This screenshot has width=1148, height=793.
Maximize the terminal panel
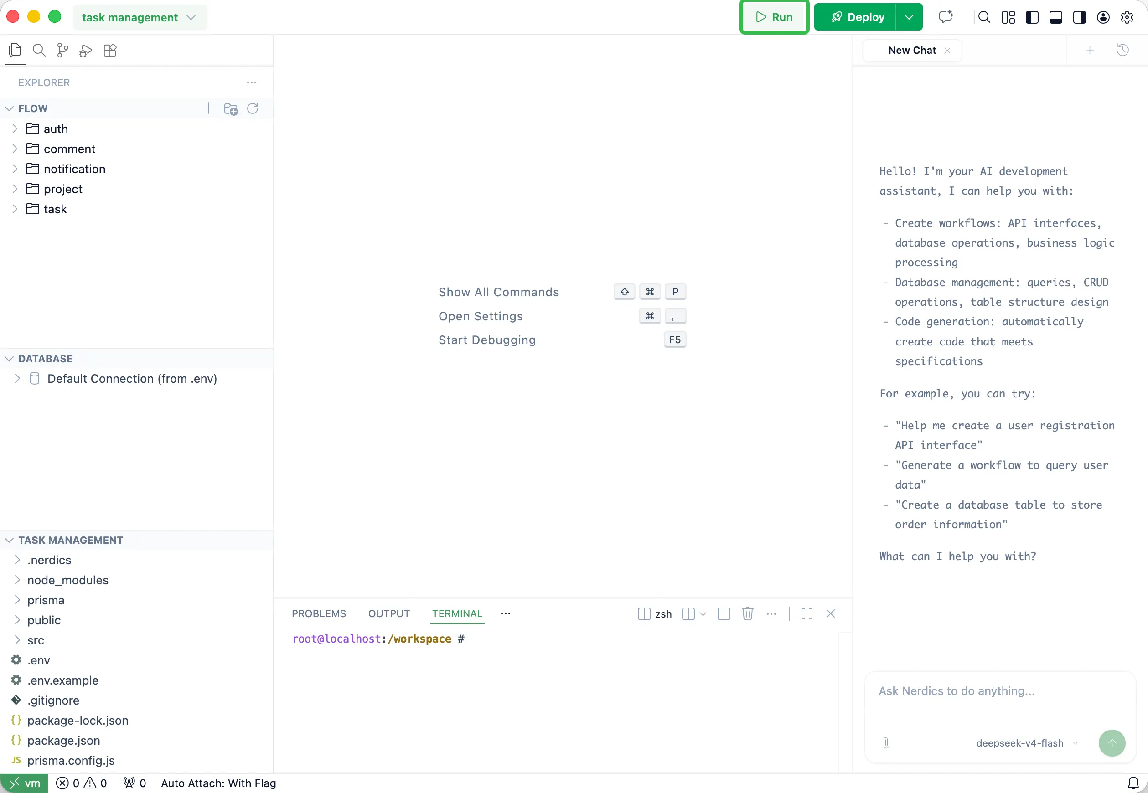click(807, 614)
